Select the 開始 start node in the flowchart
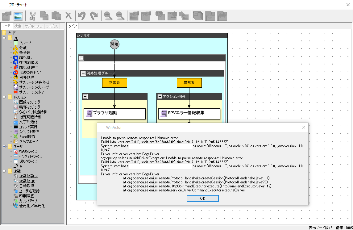Image resolution: width=353 pixels, height=230 pixels. [x=114, y=44]
